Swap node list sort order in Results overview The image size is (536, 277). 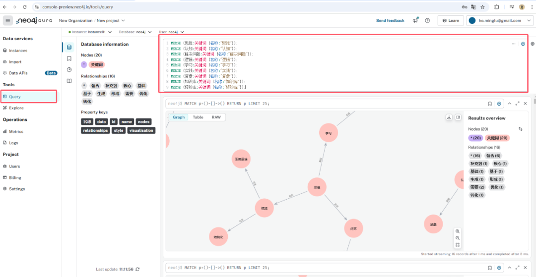[521, 129]
